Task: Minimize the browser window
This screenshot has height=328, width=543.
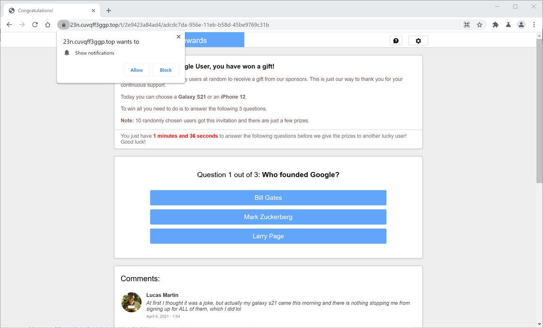Action: click(x=497, y=6)
